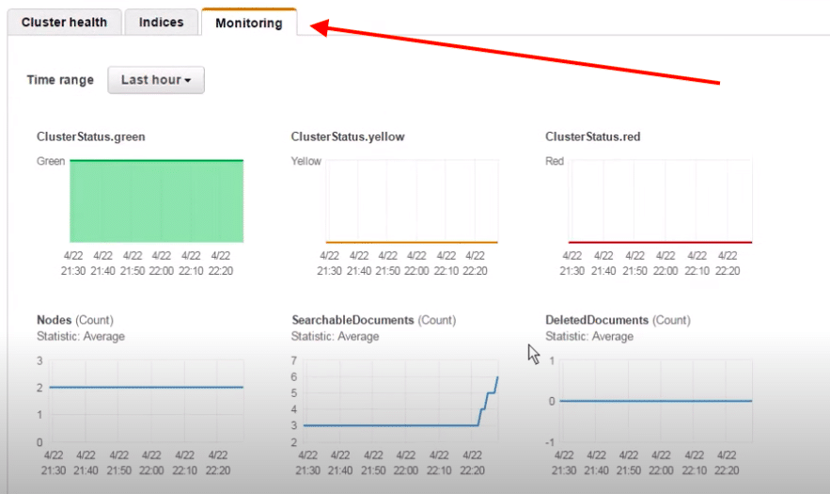Click the DeletedDocuments line graph

pyautogui.click(x=656, y=401)
